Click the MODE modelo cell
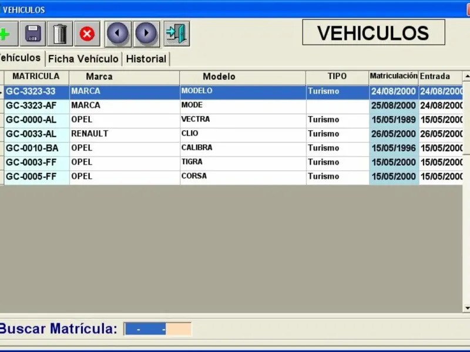This screenshot has height=352, width=470. (x=243, y=106)
